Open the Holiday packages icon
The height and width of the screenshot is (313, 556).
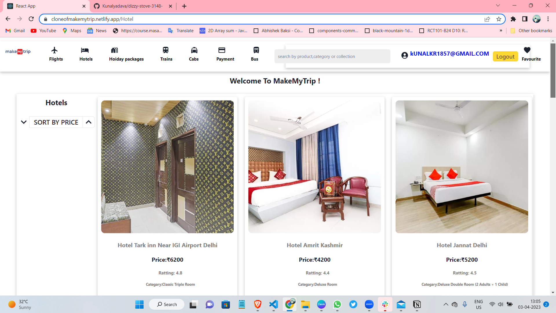pos(114,50)
